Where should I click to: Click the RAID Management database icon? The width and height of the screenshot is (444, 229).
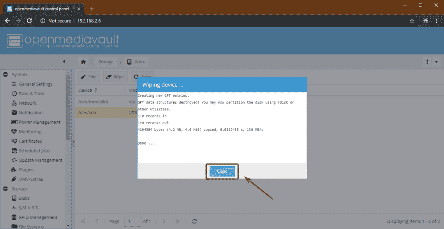click(x=14, y=217)
